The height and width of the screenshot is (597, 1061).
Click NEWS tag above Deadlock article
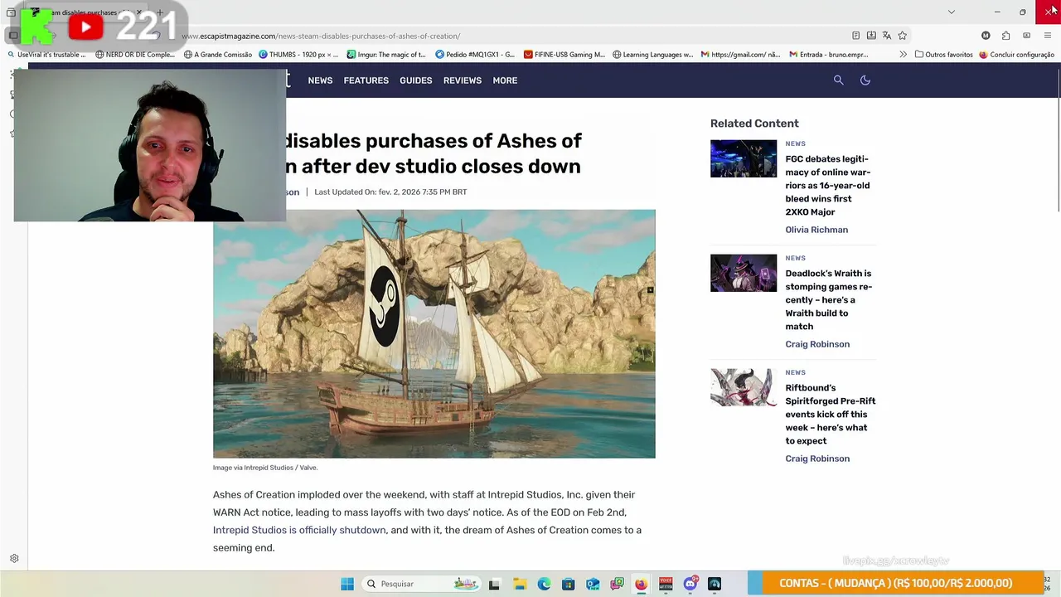coord(795,258)
